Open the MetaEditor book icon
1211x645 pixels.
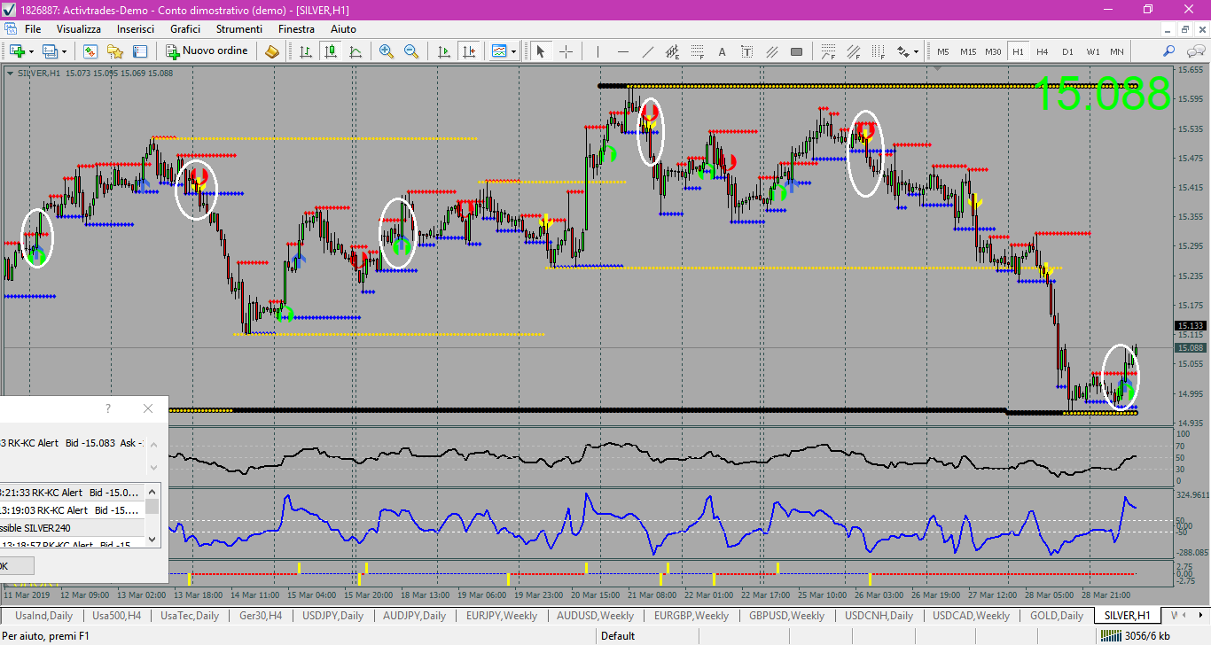tap(272, 51)
